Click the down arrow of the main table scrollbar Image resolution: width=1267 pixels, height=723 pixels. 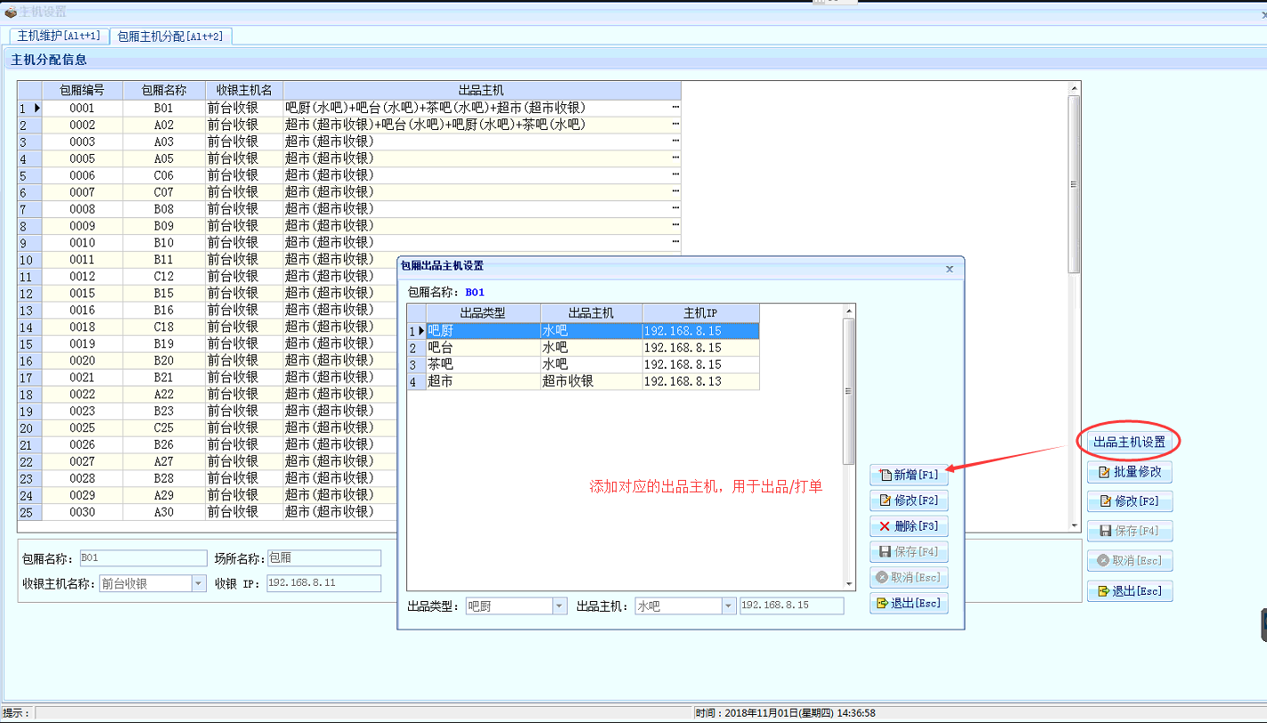[1075, 526]
